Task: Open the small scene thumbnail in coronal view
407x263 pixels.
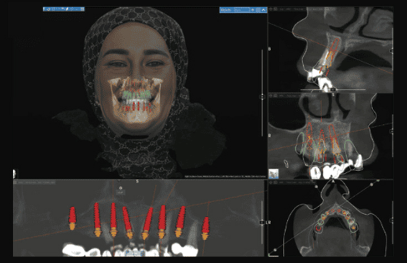Action: tap(273, 174)
